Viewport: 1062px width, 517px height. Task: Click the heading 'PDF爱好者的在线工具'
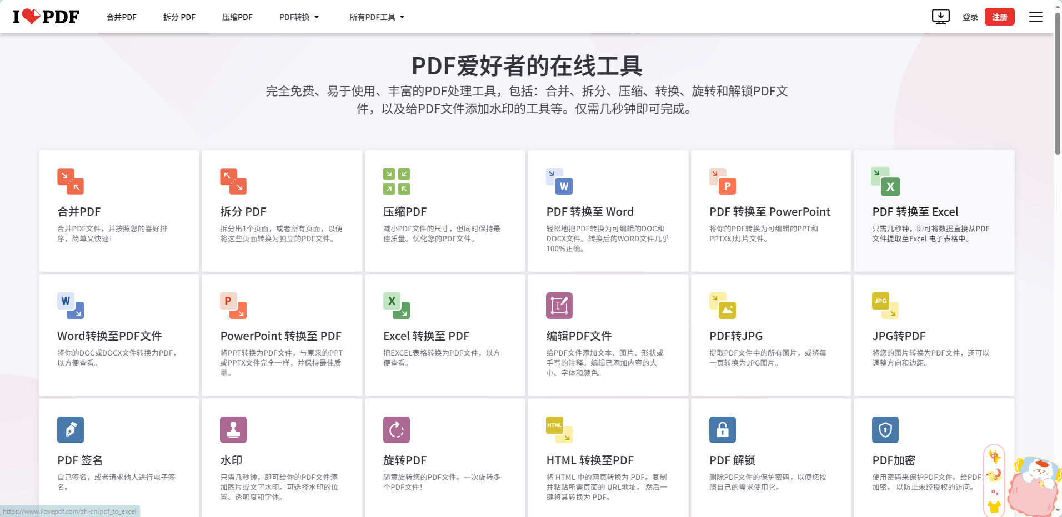pos(527,66)
